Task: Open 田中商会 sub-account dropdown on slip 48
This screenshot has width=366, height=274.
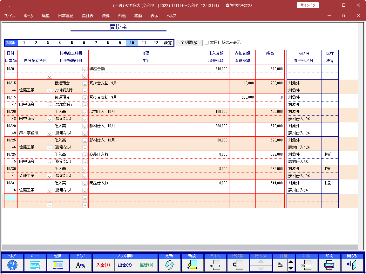Action: coord(50,119)
